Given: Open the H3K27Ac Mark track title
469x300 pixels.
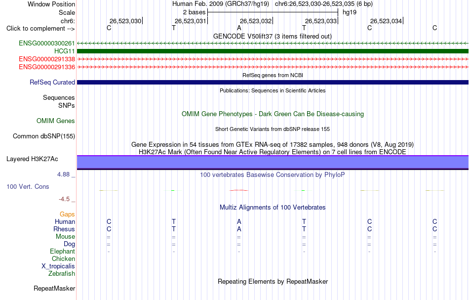Looking at the screenshot, I should point(273,152).
